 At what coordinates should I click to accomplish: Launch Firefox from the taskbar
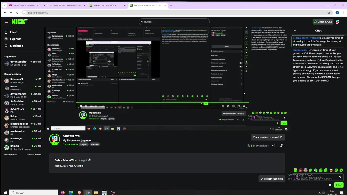pyautogui.click(x=63, y=193)
